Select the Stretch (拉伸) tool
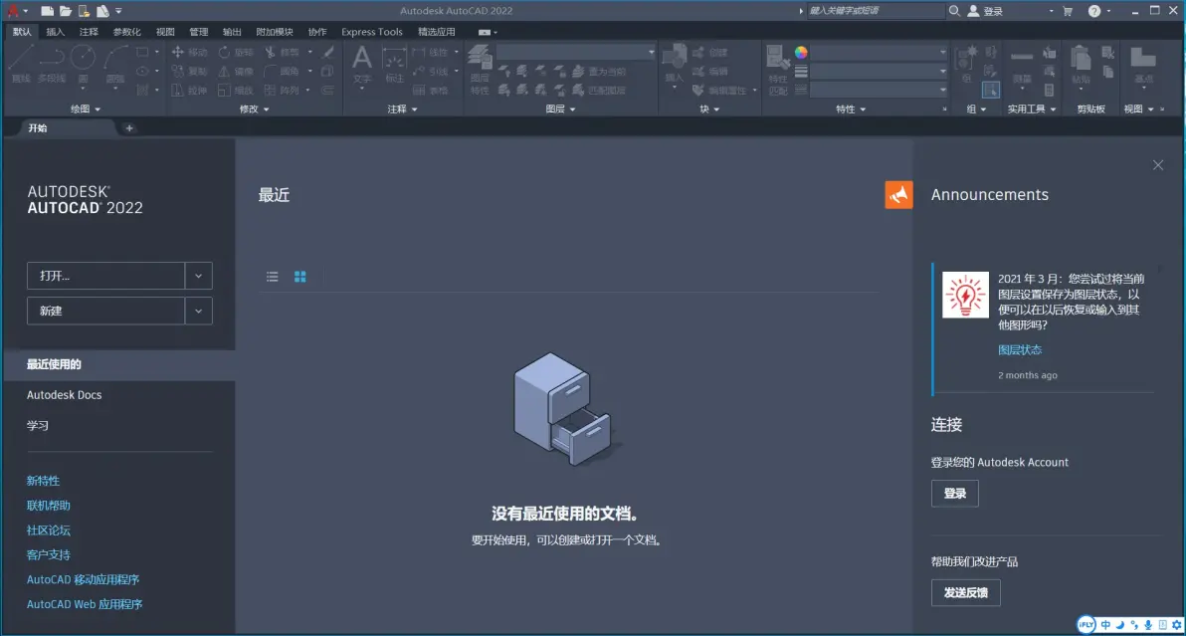Screen dimensions: 1186x636 click(x=189, y=90)
